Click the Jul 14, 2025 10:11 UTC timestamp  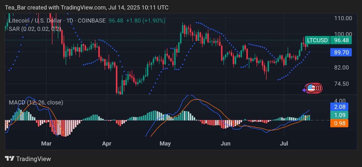click(138, 8)
